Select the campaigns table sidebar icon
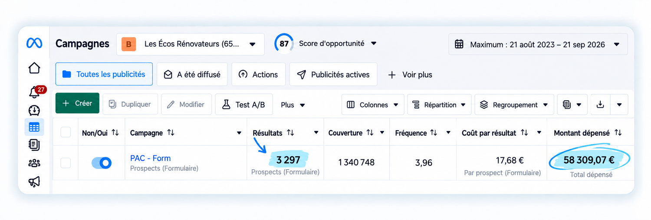This screenshot has height=220, width=651. click(34, 127)
